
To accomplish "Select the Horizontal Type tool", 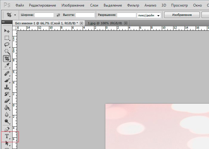I will click(x=7, y=136).
